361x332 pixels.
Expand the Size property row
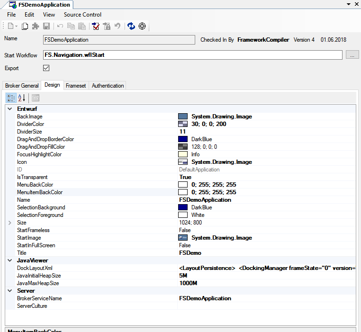(10, 223)
